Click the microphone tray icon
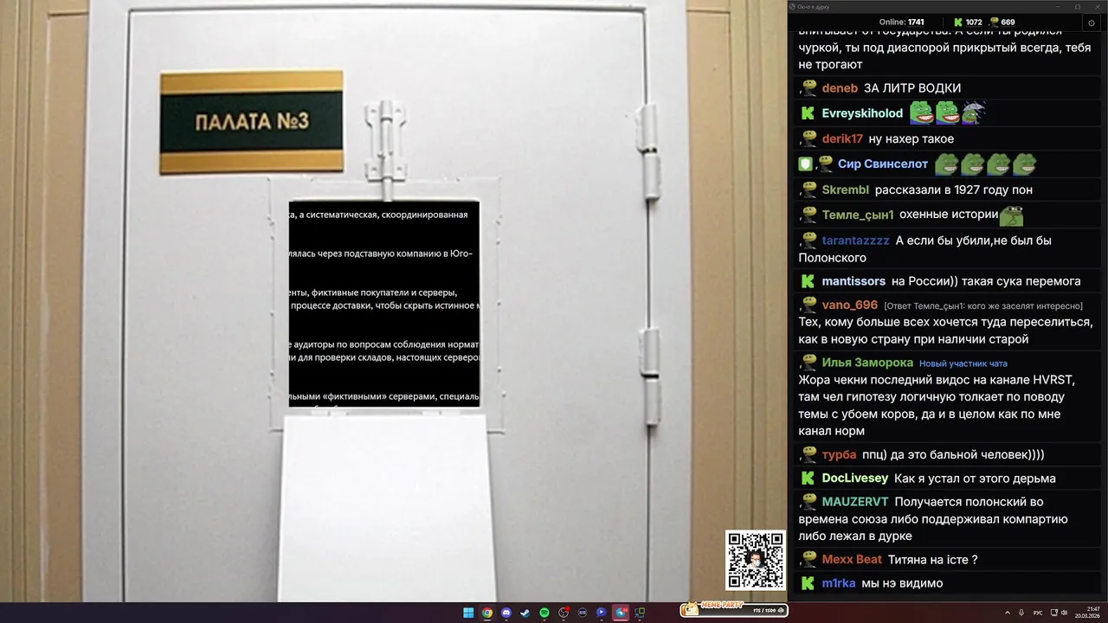 (1021, 613)
